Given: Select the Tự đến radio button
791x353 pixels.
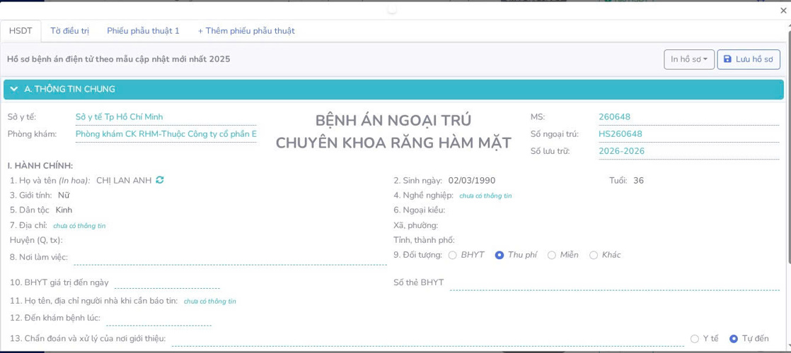Looking at the screenshot, I should 734,339.
